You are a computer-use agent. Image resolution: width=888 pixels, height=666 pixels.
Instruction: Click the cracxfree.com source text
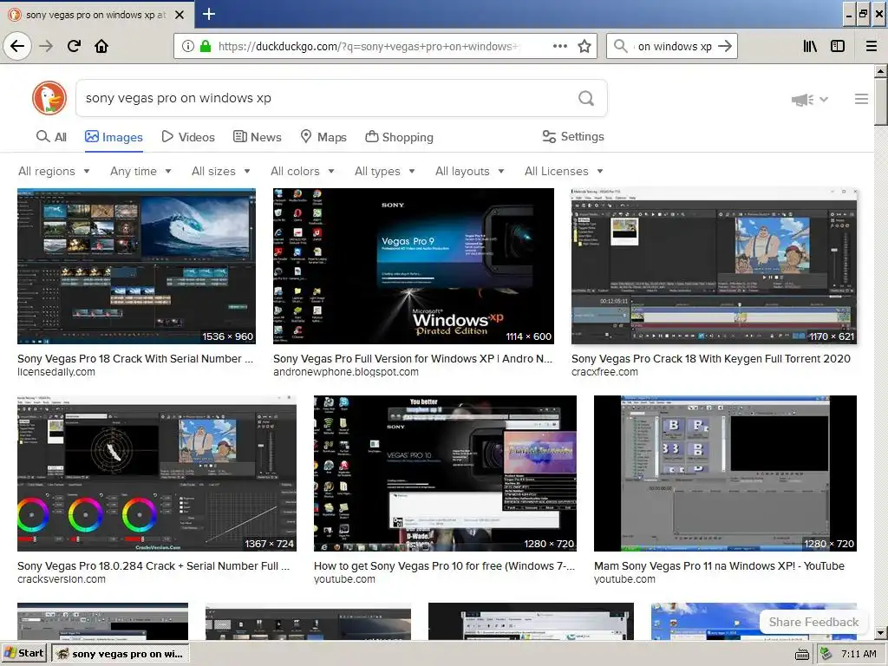604,372
